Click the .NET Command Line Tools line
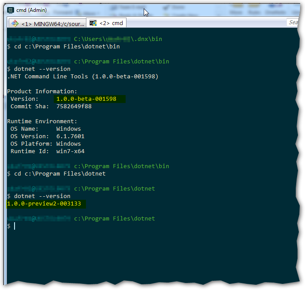The height and width of the screenshot is (290, 305). point(83,77)
